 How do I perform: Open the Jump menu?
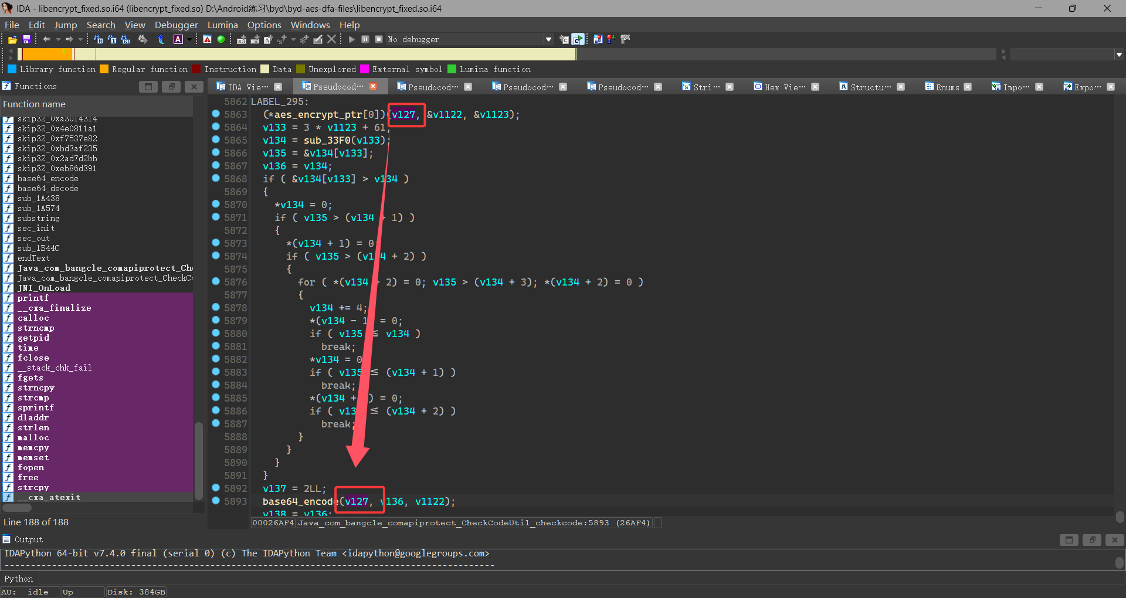tap(66, 25)
